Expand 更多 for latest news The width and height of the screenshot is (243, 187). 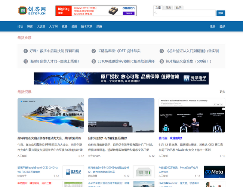pyautogui.click(x=222, y=92)
